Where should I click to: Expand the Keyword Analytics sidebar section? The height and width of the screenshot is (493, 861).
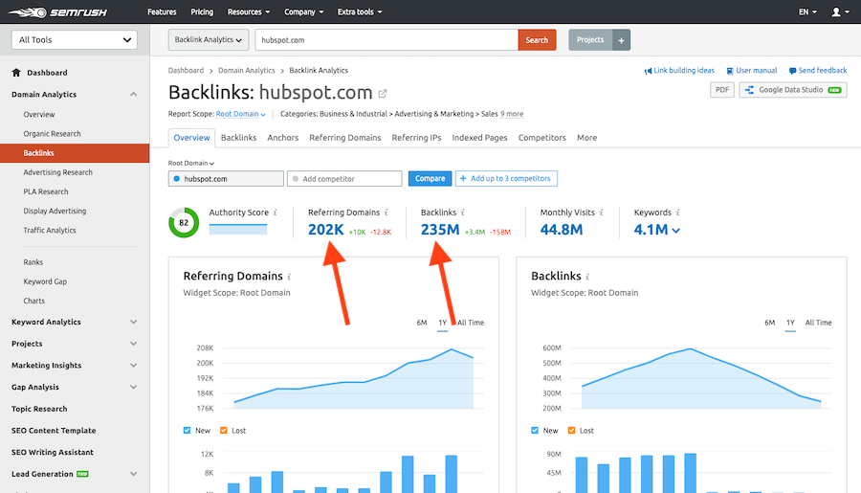click(x=133, y=322)
